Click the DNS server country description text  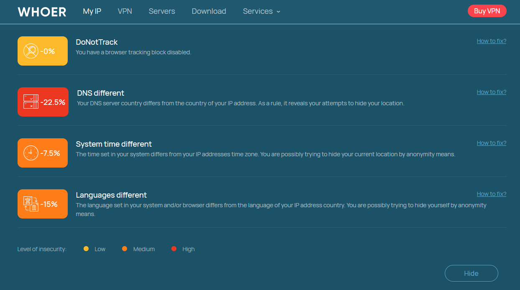(x=241, y=103)
